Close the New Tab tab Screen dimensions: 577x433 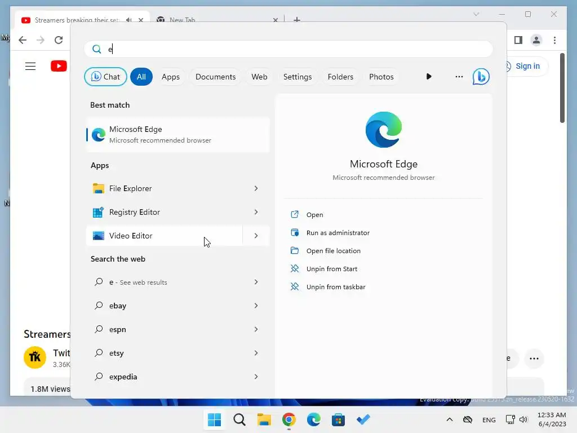coord(275,20)
